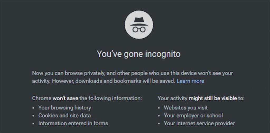The width and height of the screenshot is (270, 133).
Task: Click "Information entered in forms" list item
Action: pos(73,123)
